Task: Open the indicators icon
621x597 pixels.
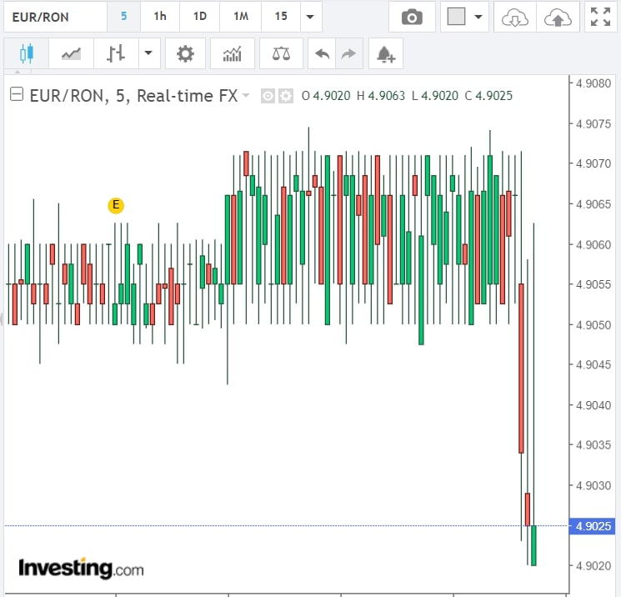Action: pos(232,54)
